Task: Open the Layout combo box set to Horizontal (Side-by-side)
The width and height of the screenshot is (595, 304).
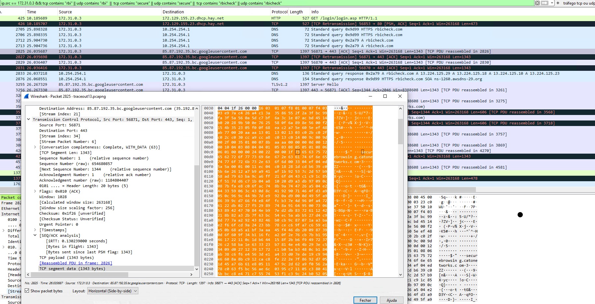Action: (x=113, y=291)
